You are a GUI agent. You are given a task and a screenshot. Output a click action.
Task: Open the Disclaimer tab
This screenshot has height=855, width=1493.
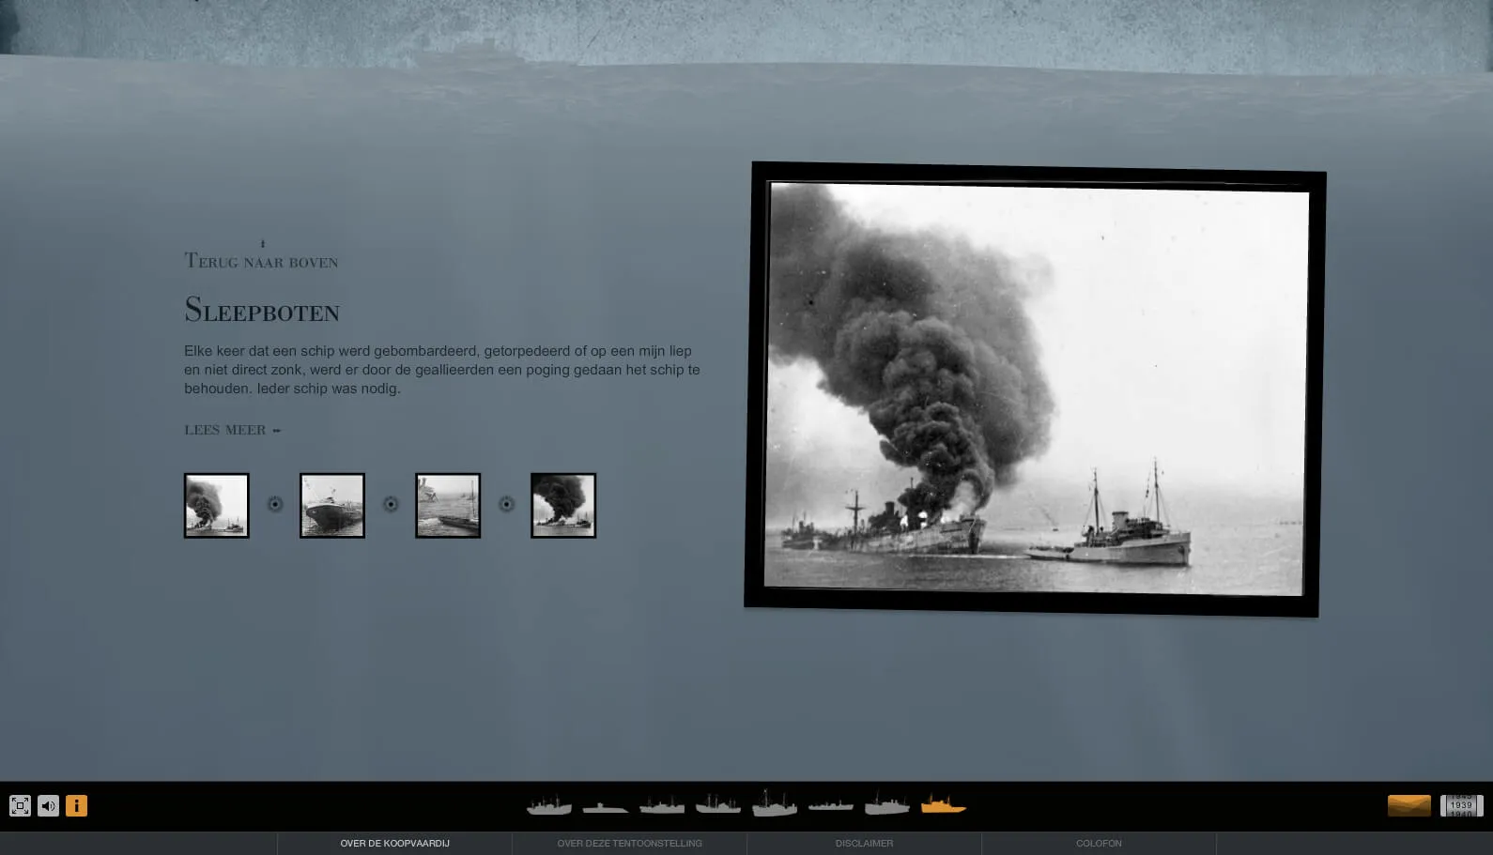tap(865, 843)
